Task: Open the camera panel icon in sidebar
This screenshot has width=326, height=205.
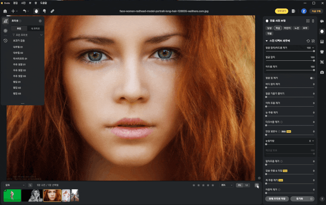Action: 322,72
